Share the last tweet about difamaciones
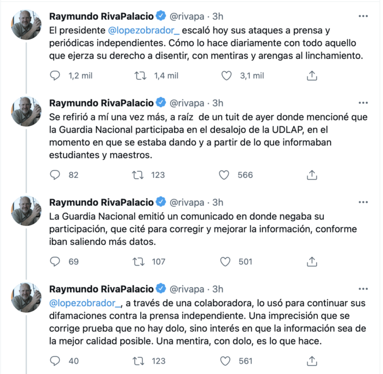Viewport: 383px width, 374px height. click(312, 361)
